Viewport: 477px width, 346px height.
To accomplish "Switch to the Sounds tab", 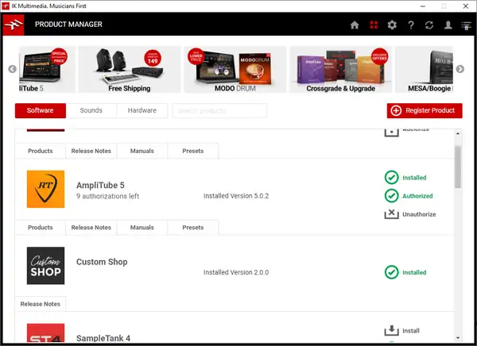I will coord(91,110).
